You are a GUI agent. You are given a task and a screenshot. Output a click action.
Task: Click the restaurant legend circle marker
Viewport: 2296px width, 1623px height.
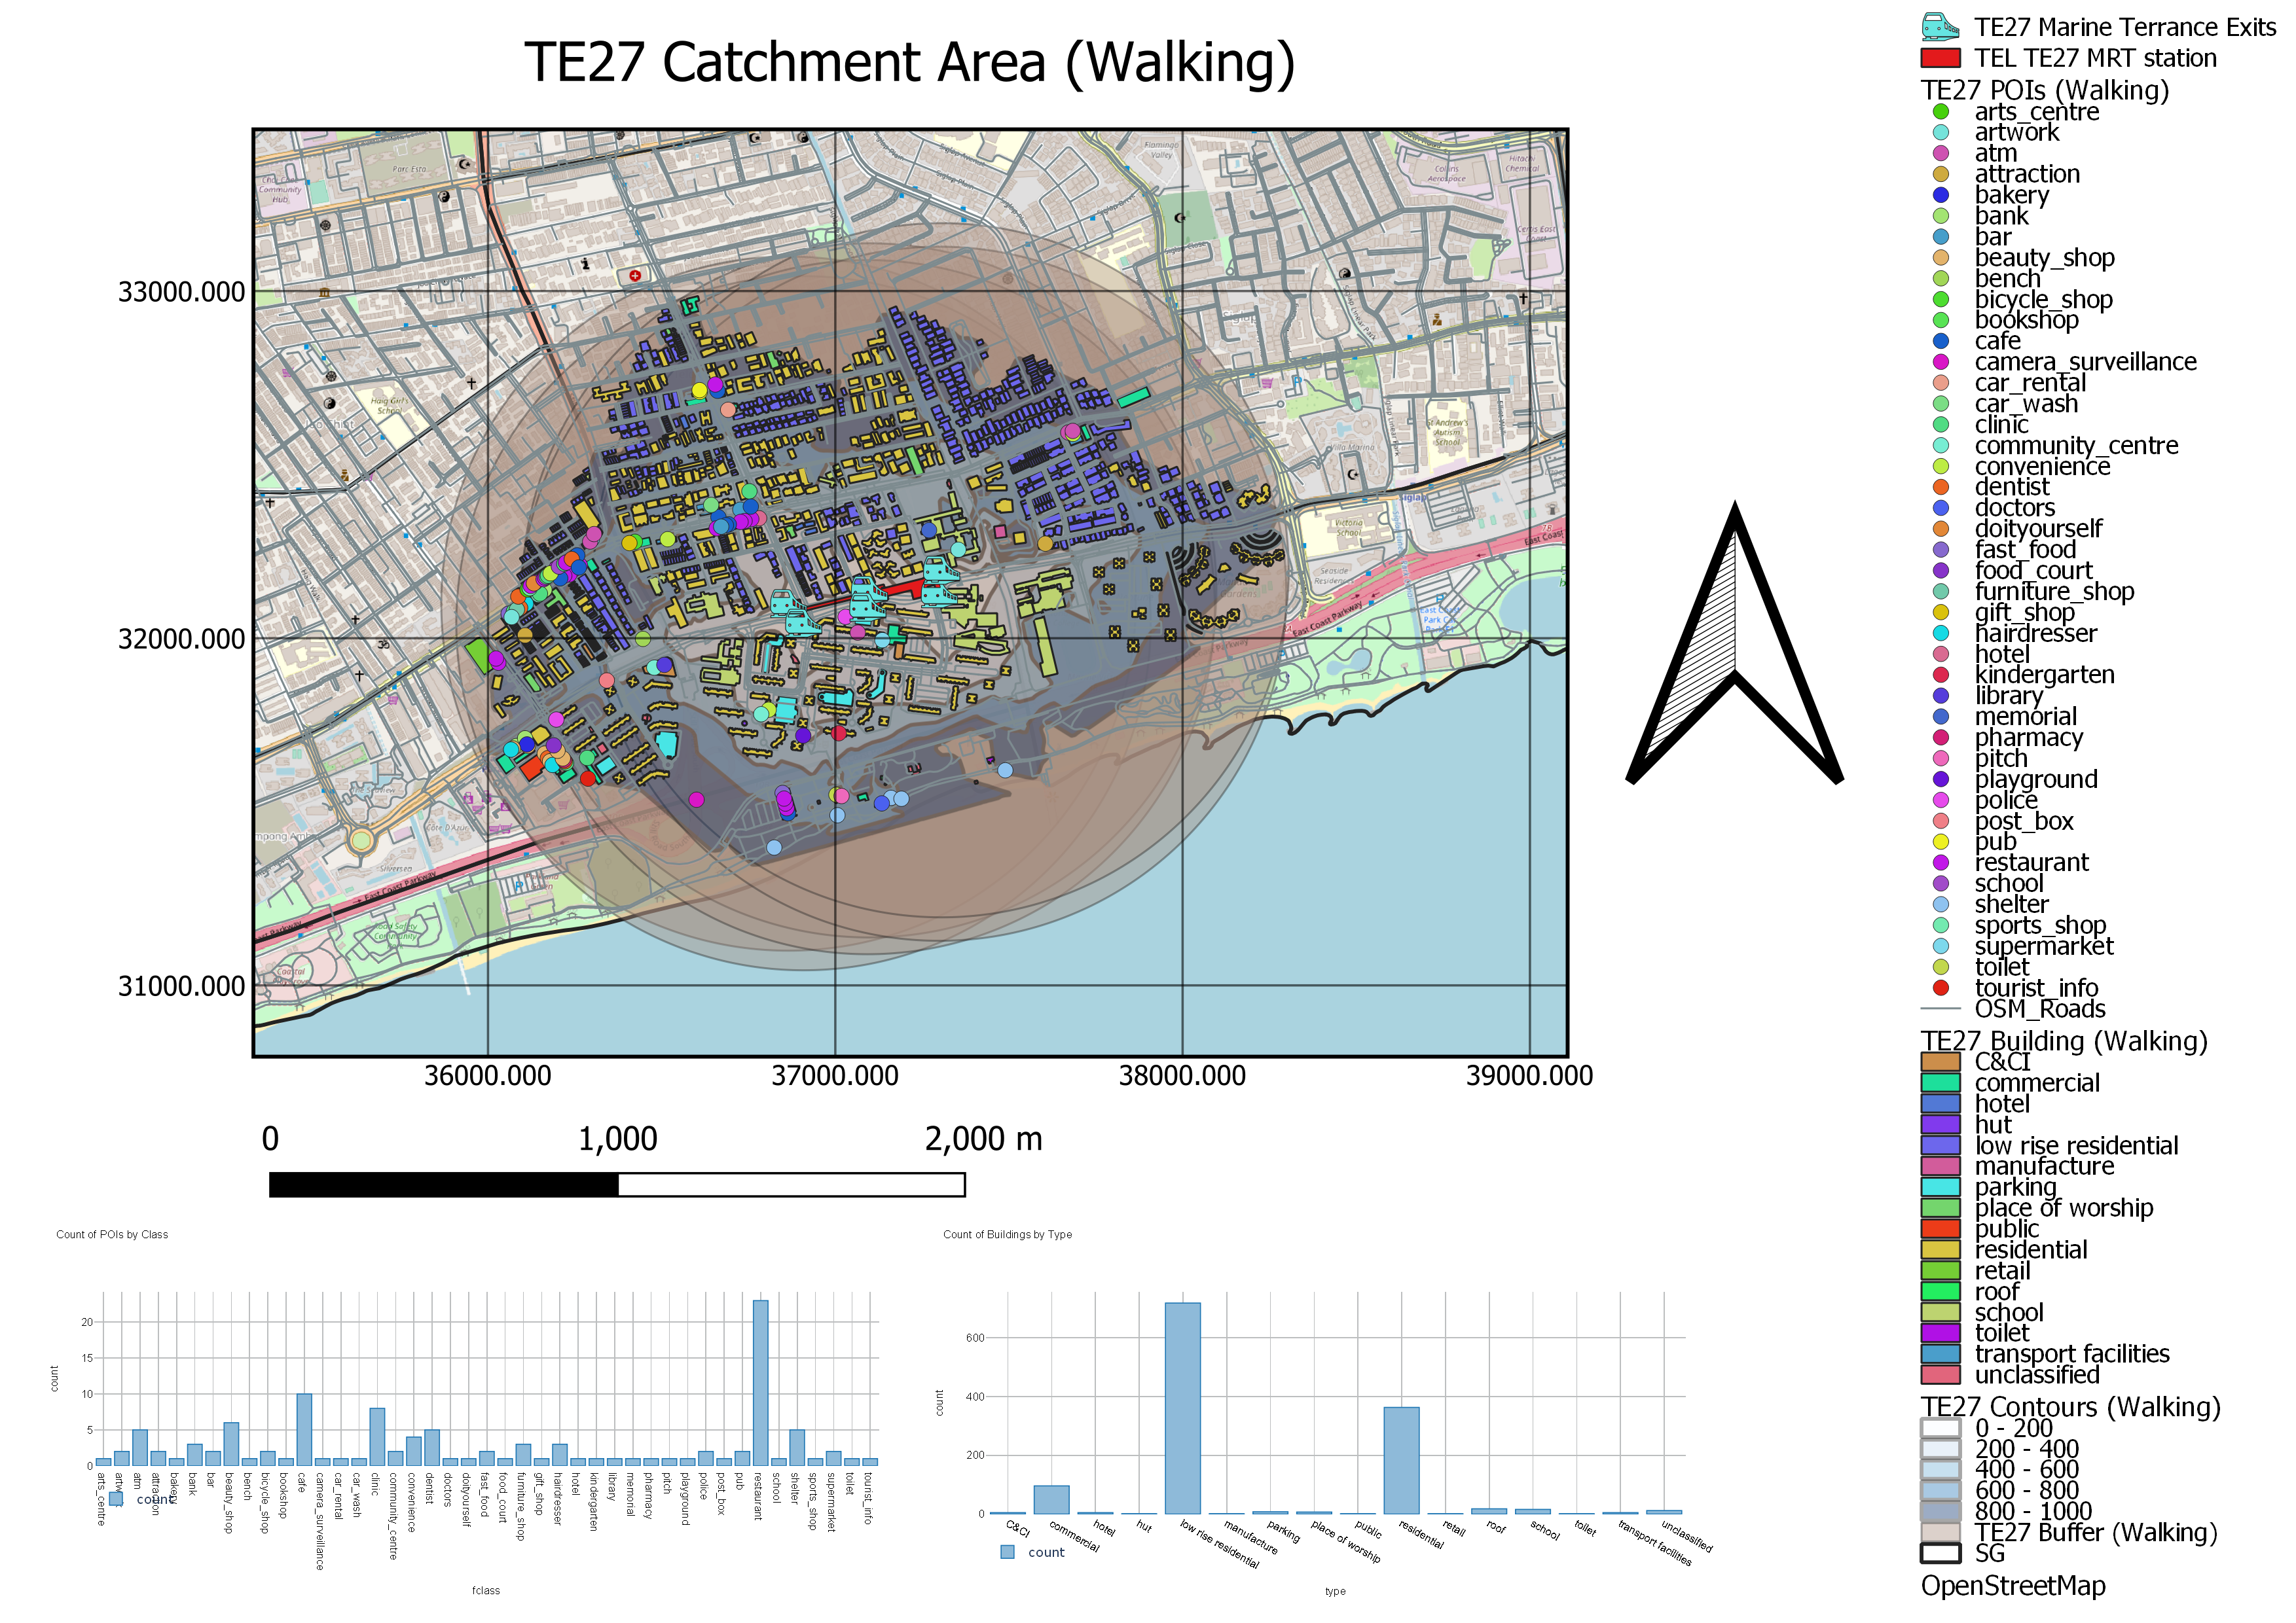click(x=1940, y=863)
